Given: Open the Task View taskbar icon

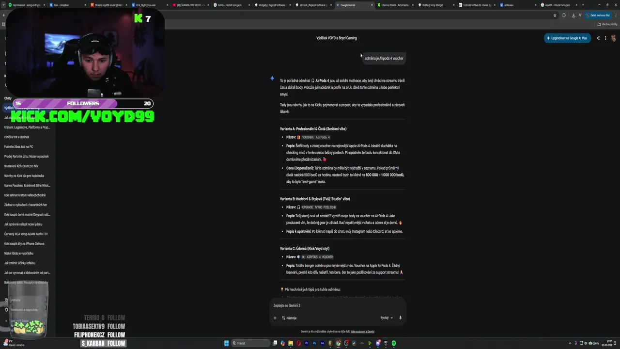Looking at the screenshot, I should click(x=275, y=343).
